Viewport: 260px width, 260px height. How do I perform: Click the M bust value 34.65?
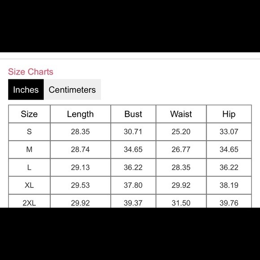(x=133, y=150)
